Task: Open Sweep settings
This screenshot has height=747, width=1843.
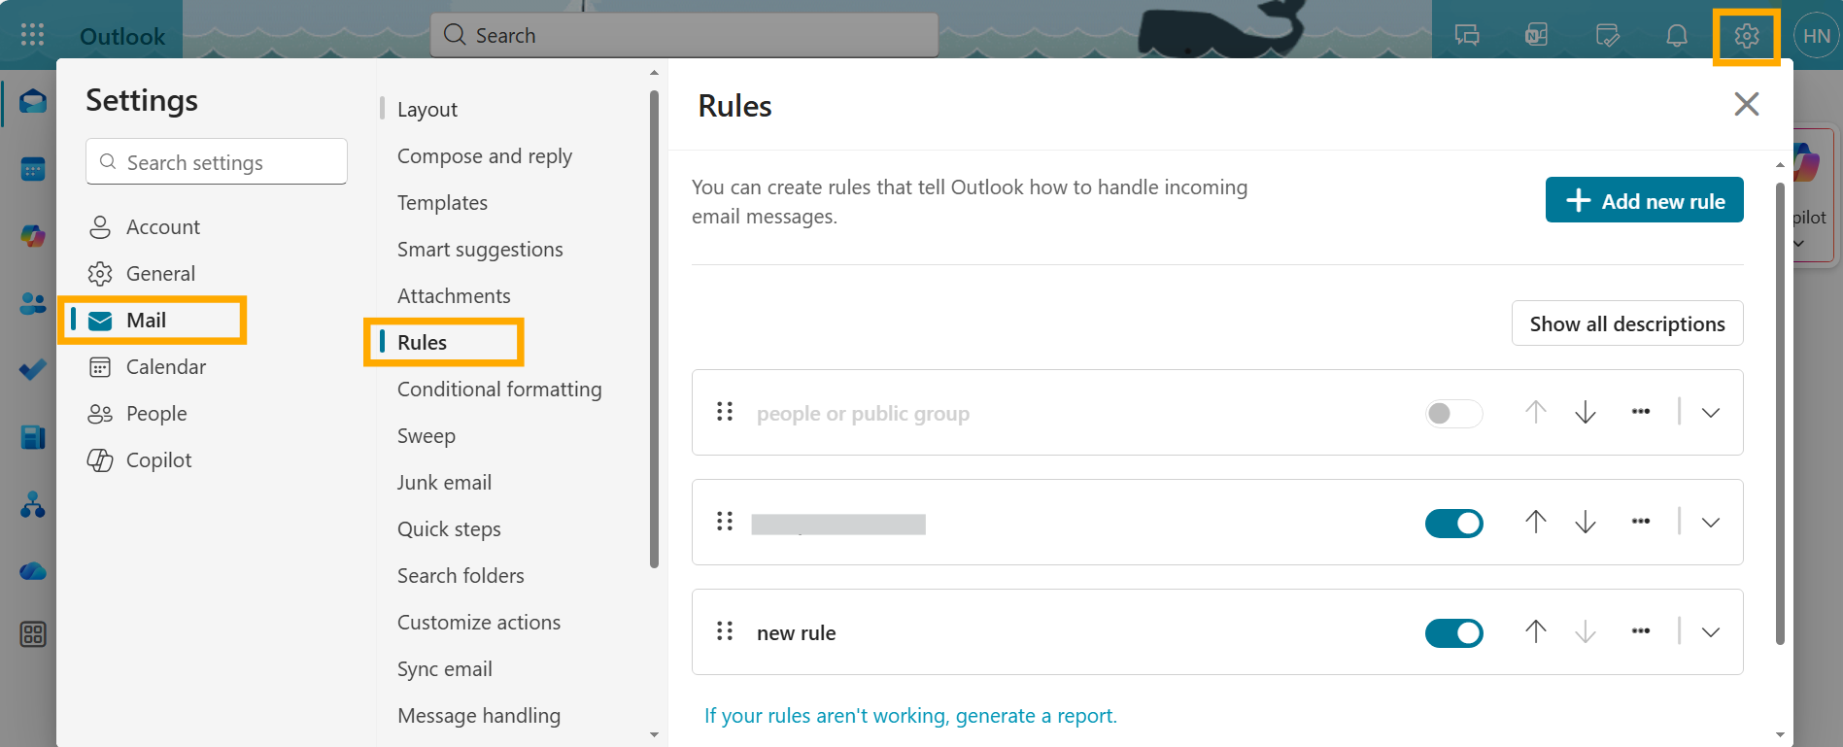Action: click(426, 436)
